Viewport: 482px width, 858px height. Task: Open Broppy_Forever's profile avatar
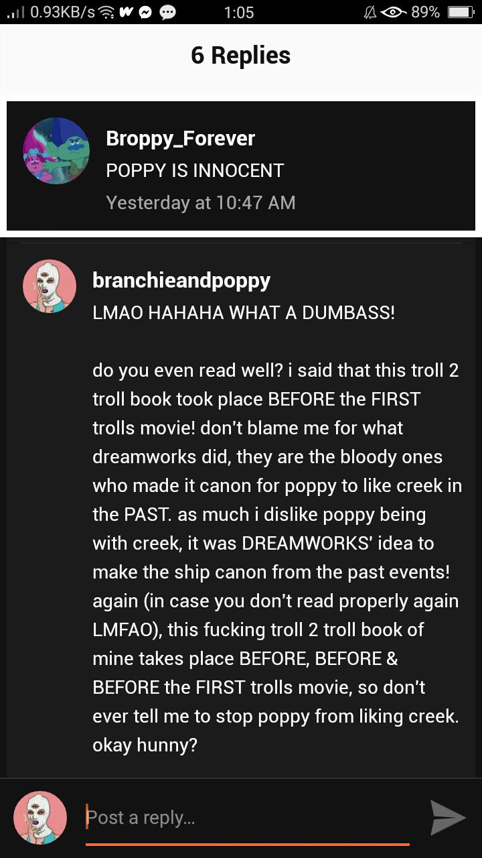[56, 151]
